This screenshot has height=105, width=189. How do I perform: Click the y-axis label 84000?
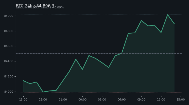click(x=9, y=92)
